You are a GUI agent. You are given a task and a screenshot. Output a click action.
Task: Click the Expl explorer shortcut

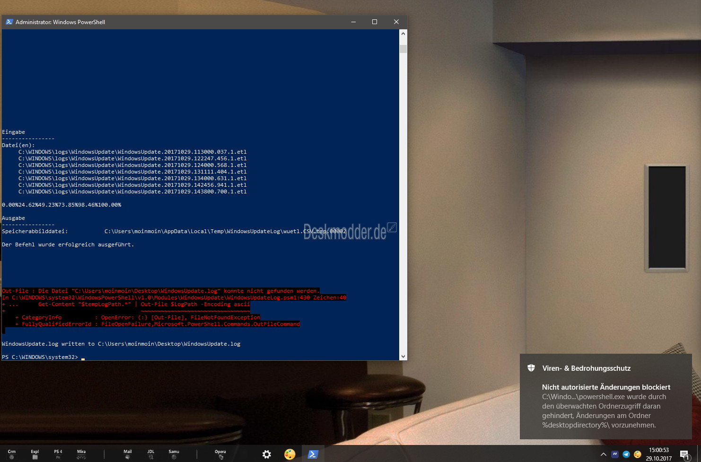point(35,454)
